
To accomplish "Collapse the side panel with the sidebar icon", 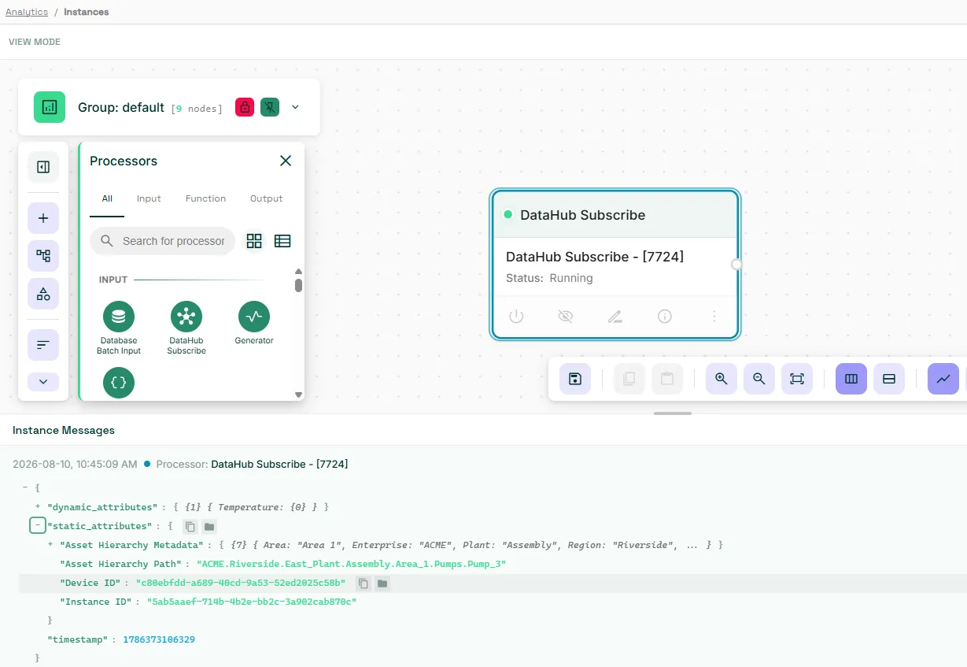I will [x=43, y=167].
